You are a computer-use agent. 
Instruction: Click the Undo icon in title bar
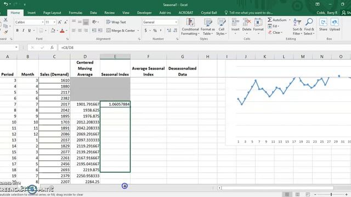(6, 4)
